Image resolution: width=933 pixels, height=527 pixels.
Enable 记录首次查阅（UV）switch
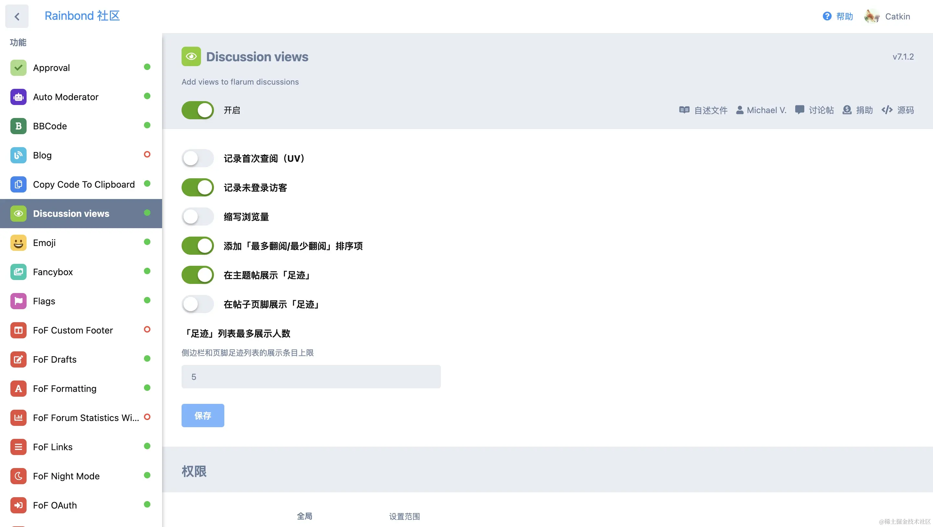click(x=198, y=158)
